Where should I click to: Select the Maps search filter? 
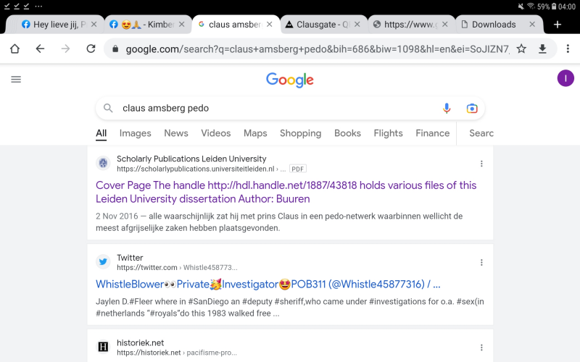(255, 133)
